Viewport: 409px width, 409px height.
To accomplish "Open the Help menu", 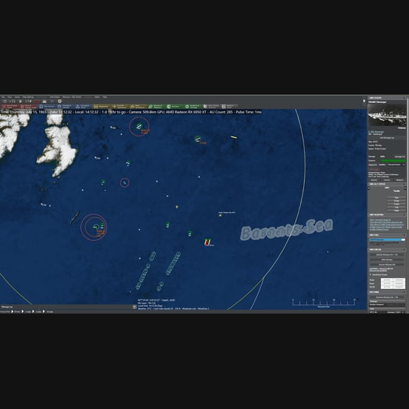I will 104,97.
